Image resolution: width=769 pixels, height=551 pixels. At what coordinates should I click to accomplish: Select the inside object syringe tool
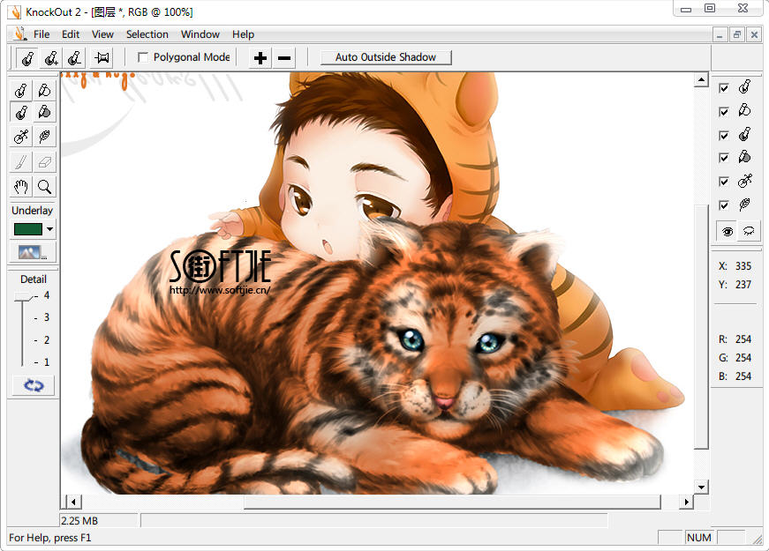20,88
